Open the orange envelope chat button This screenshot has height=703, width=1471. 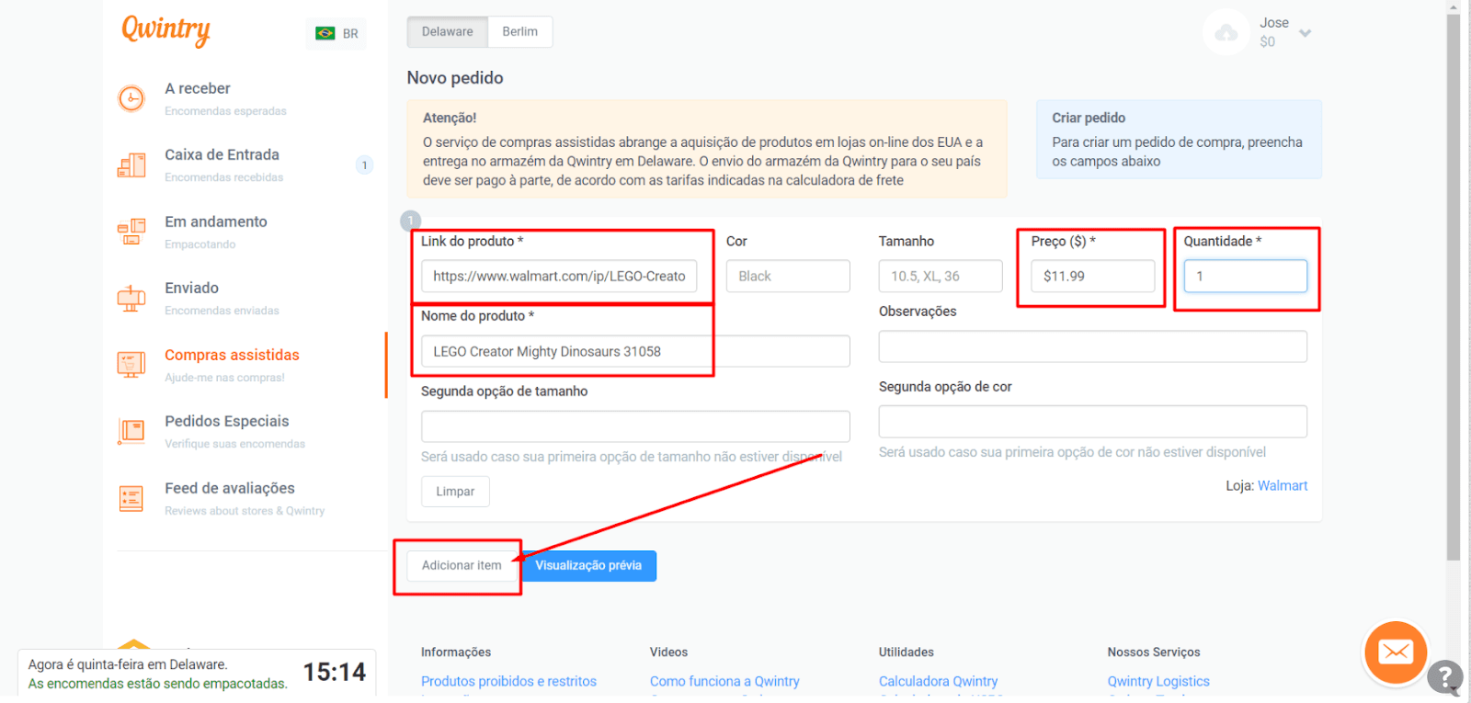coord(1396,652)
